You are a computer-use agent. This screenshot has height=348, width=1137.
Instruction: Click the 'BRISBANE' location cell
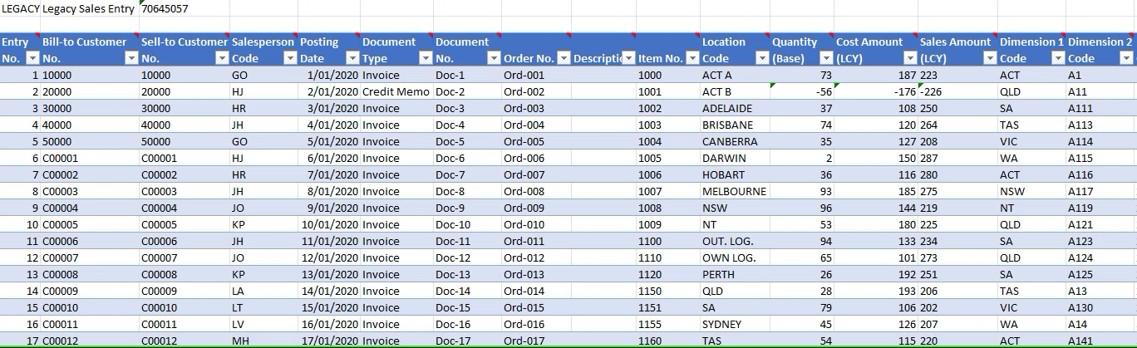pos(736,125)
